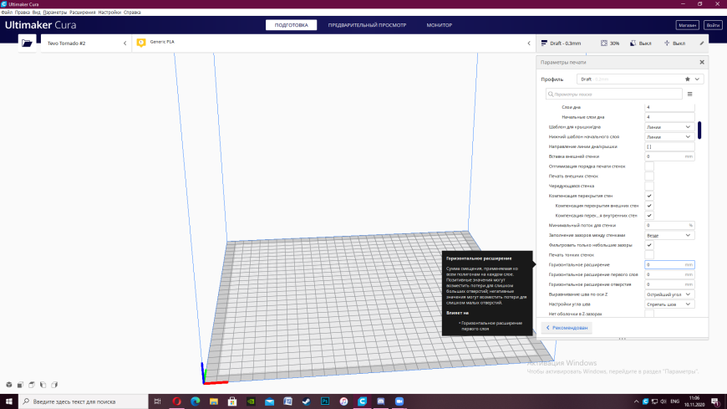
Task: Open the Правка menu
Action: point(23,12)
